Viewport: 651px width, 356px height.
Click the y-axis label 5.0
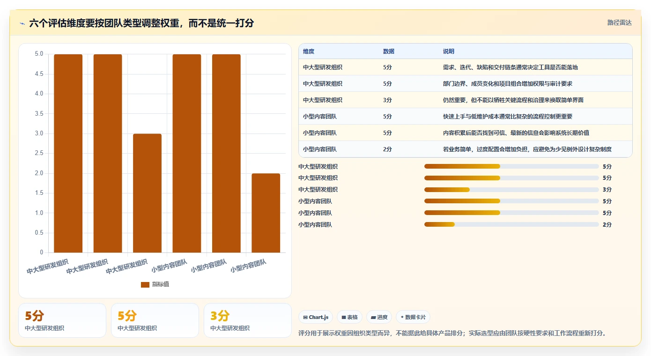coord(39,54)
